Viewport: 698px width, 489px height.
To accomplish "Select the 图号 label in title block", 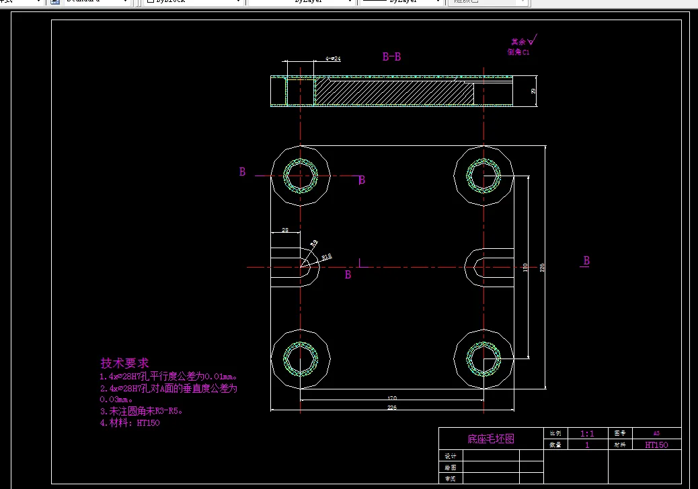I will click(620, 433).
